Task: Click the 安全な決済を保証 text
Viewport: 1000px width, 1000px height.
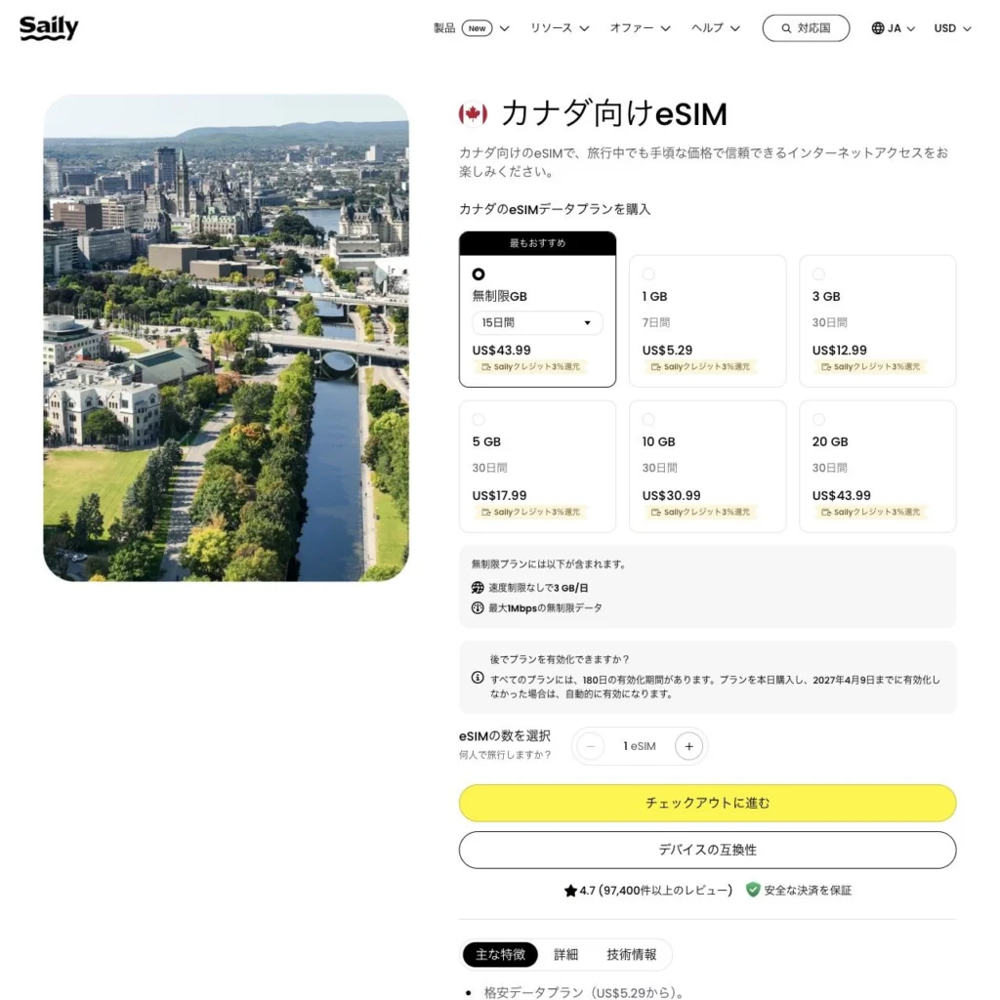Action: point(808,891)
